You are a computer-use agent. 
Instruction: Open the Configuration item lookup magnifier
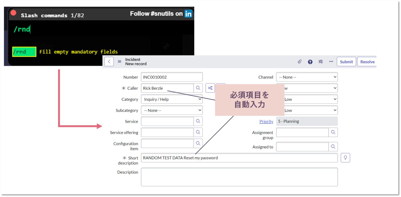(198, 143)
